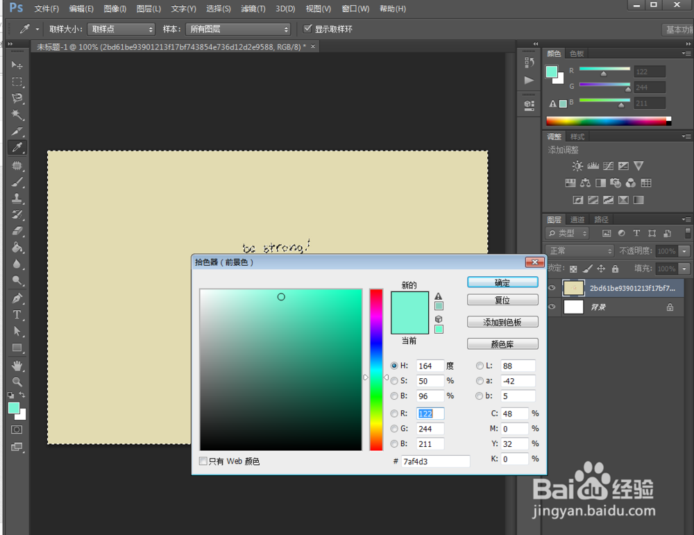Click the vertical hue slider bar
Image resolution: width=694 pixels, height=535 pixels.
click(x=376, y=369)
